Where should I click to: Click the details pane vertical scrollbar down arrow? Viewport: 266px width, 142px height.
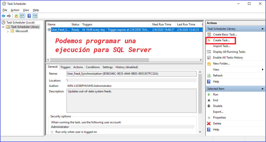pyautogui.click(x=200, y=132)
